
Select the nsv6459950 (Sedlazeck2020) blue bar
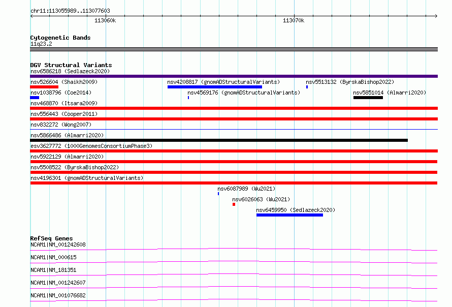[x=289, y=215]
